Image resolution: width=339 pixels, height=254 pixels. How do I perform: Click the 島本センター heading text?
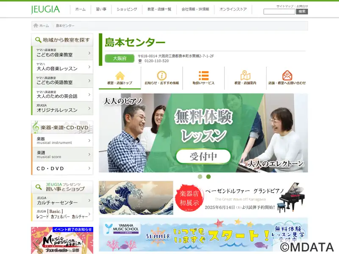[x=135, y=42]
